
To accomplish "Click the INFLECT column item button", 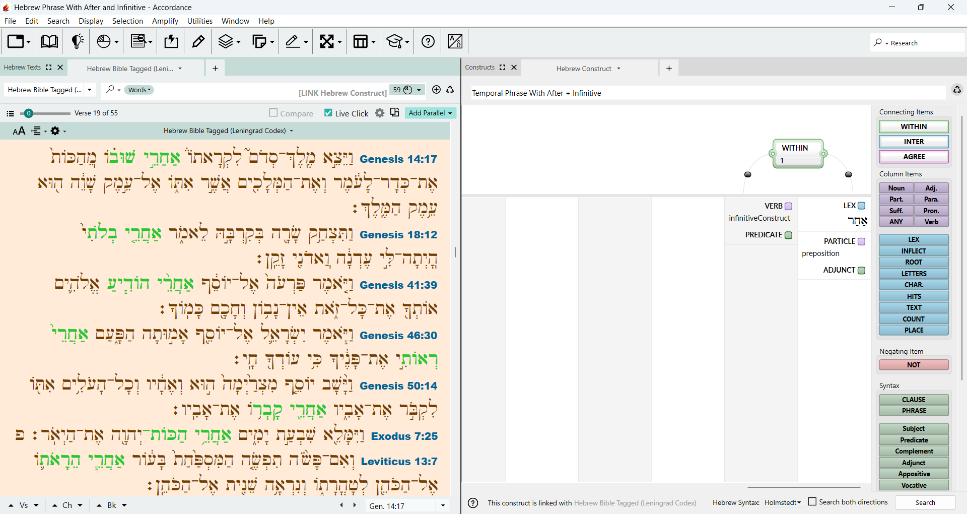I will click(x=914, y=251).
